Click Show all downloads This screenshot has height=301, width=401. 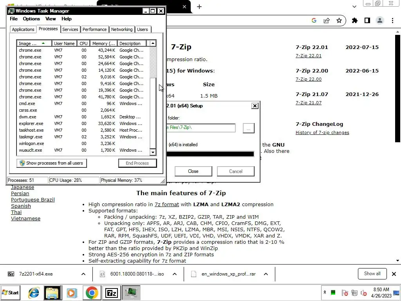point(372,274)
